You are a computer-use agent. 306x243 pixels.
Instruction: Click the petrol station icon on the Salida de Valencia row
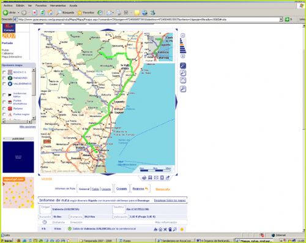tap(170, 230)
